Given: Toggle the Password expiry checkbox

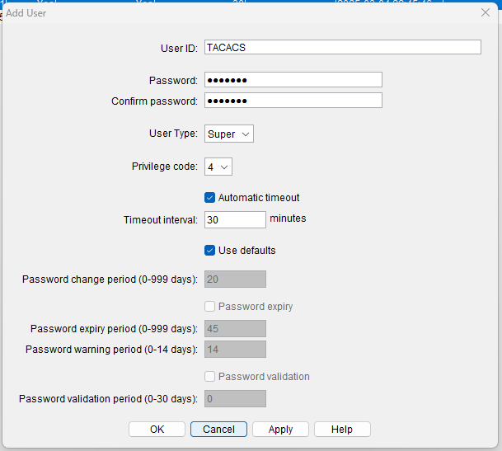Looking at the screenshot, I should [x=209, y=307].
